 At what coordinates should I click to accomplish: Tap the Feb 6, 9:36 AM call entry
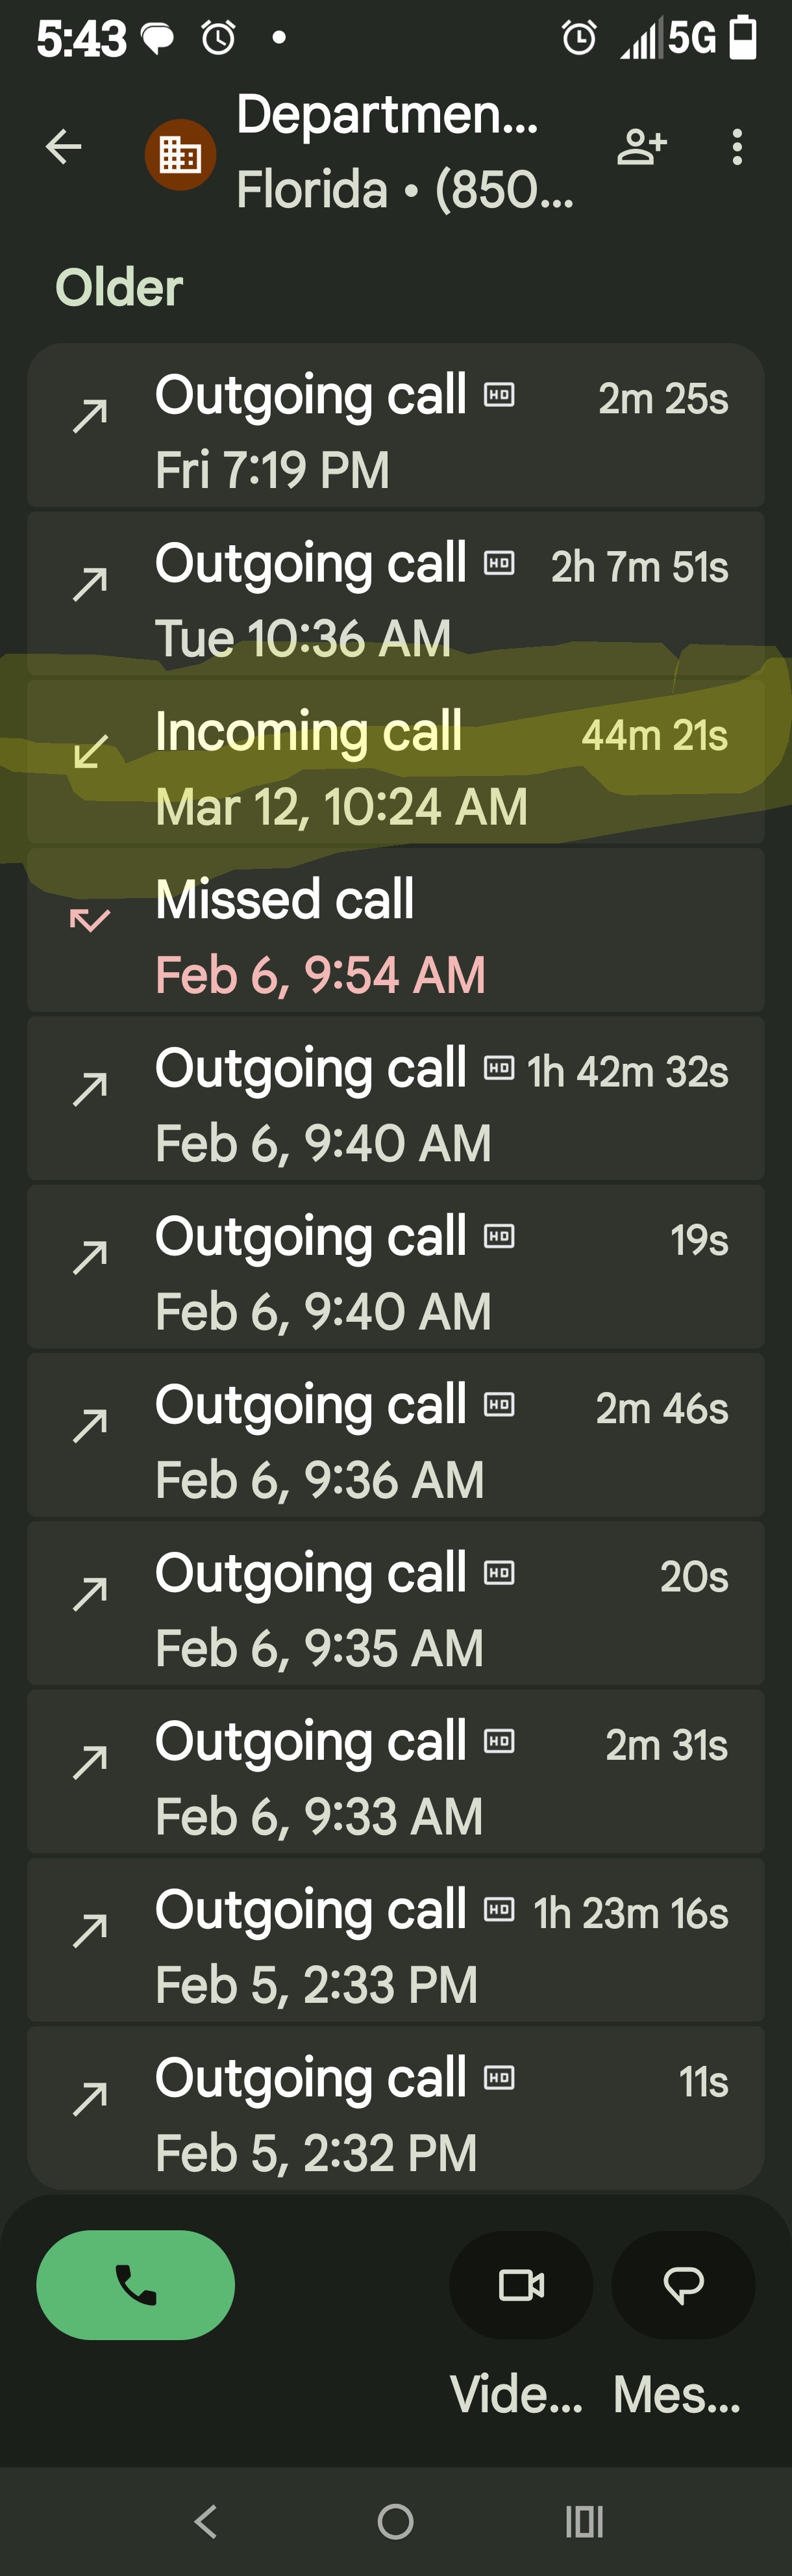[x=395, y=1438]
